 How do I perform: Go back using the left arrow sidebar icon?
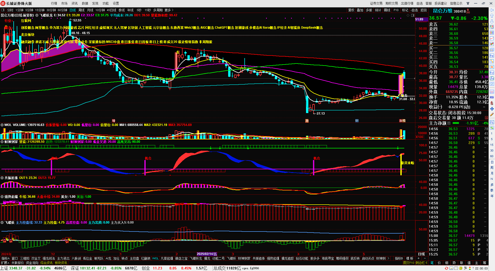pyautogui.click(x=492, y=10)
